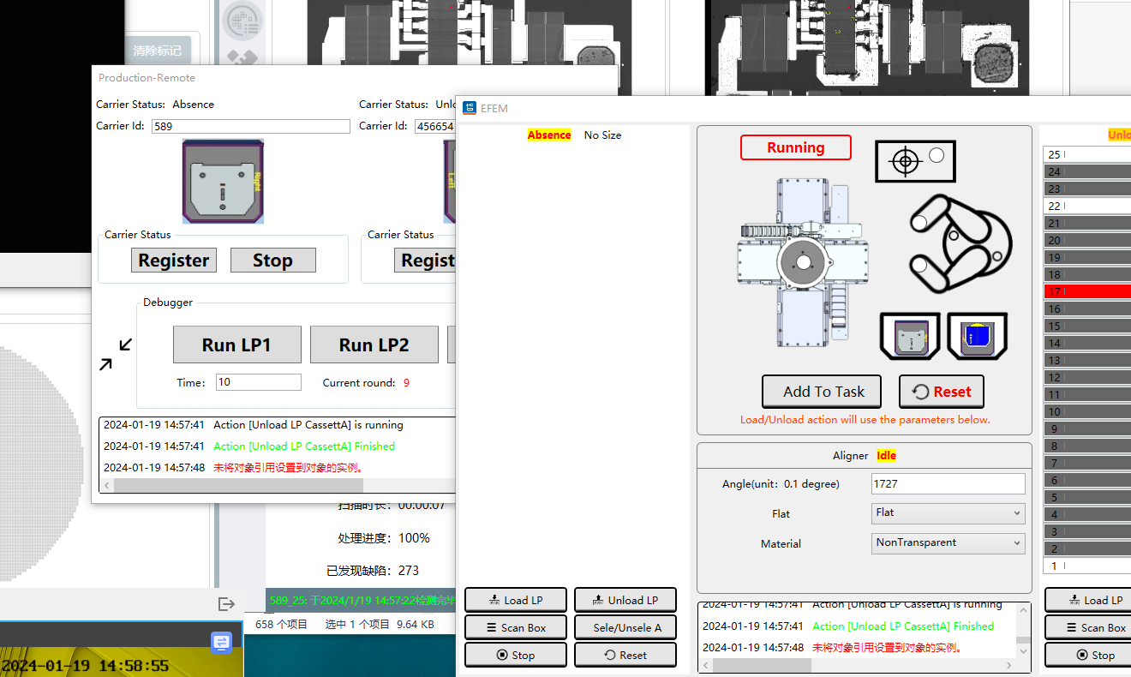Click Stop button in Production-Remote carrier status

(272, 261)
